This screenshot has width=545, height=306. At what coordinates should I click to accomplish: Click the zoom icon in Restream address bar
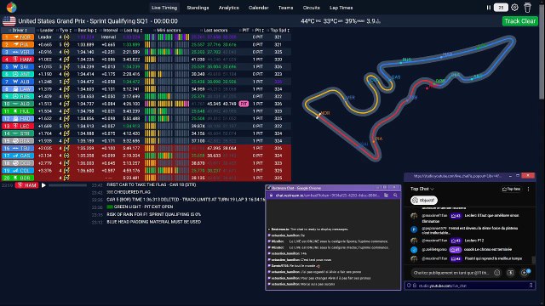395,195
